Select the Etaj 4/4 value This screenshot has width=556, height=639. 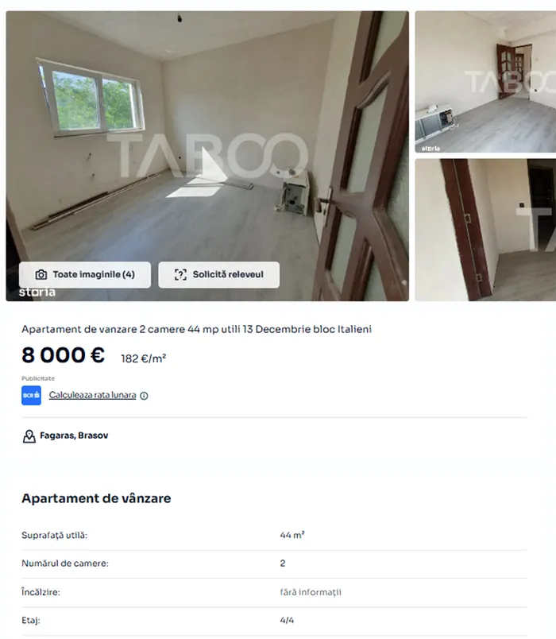pos(287,621)
